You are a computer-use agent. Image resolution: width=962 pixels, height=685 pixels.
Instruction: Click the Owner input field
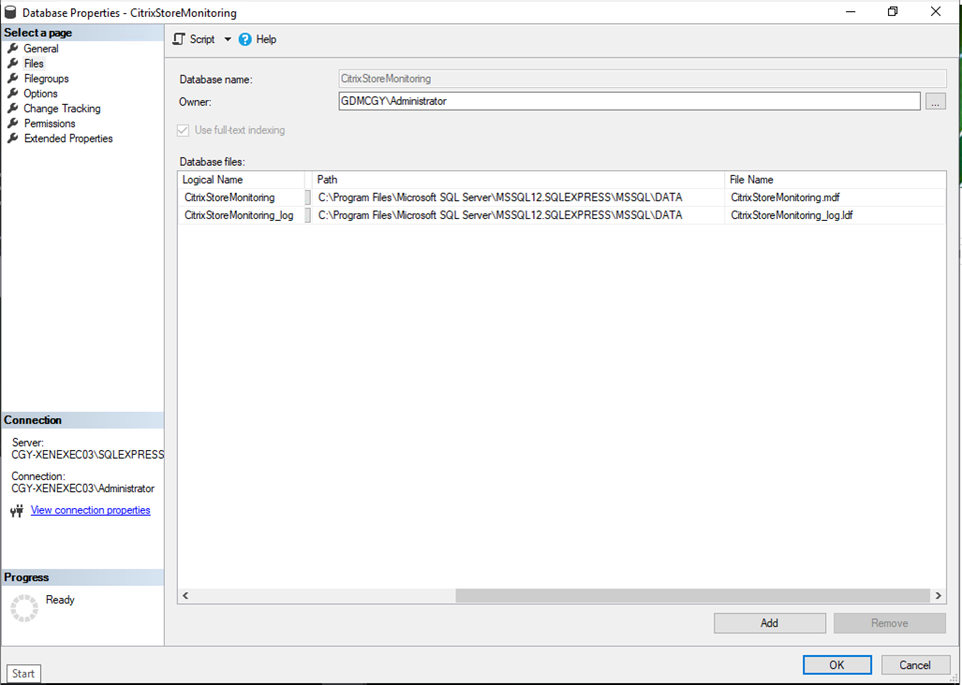(629, 101)
